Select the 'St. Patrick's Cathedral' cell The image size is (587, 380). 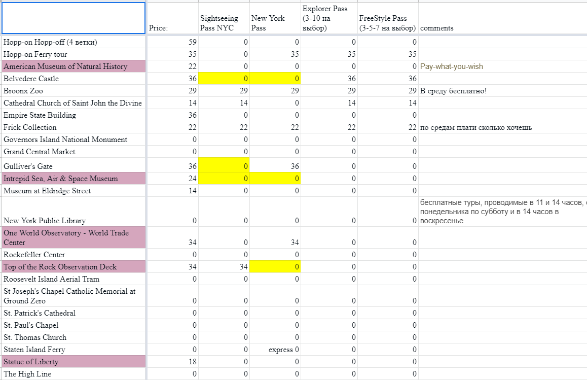74,313
